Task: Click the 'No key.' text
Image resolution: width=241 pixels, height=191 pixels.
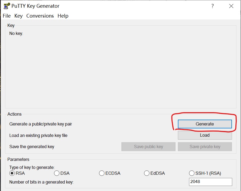Action: (16, 33)
